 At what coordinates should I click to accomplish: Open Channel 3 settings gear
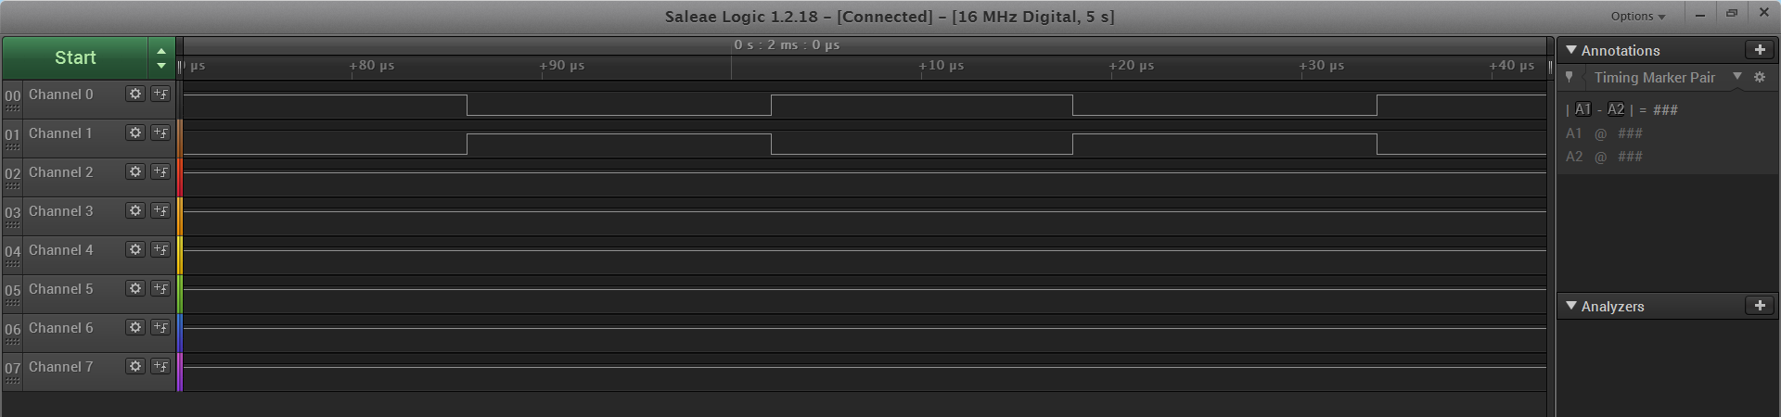pos(135,211)
